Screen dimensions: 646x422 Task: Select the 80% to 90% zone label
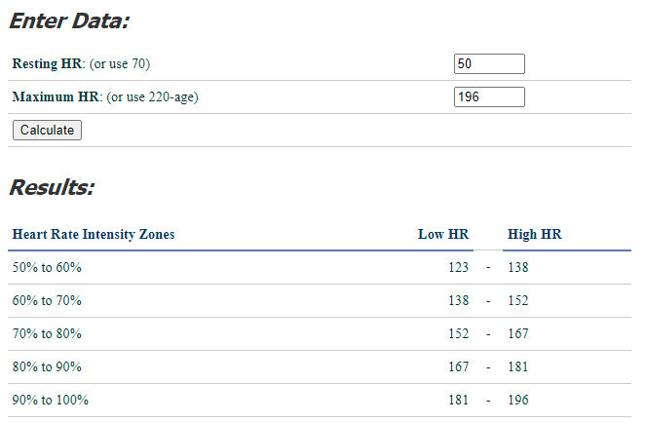pyautogui.click(x=46, y=366)
